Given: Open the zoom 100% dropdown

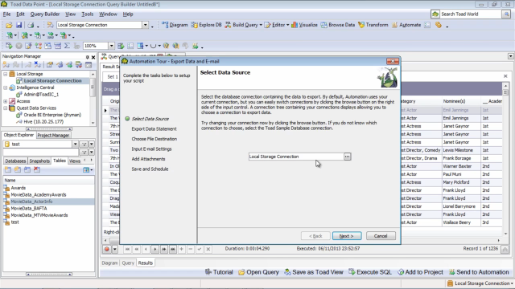Looking at the screenshot, I should (111, 46).
